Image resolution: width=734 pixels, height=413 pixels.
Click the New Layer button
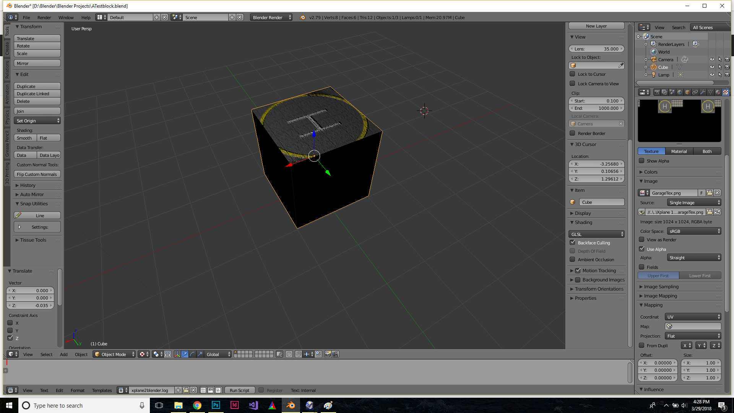tap(596, 26)
